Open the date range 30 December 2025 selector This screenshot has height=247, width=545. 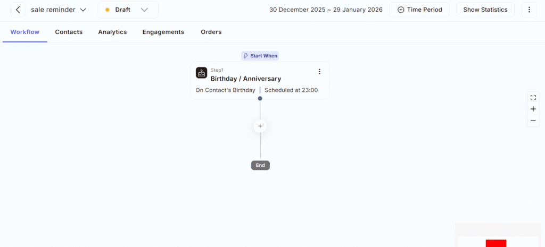pyautogui.click(x=326, y=10)
